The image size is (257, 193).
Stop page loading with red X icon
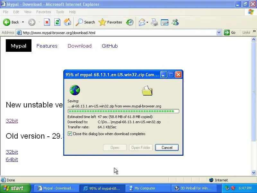[x=47, y=22]
